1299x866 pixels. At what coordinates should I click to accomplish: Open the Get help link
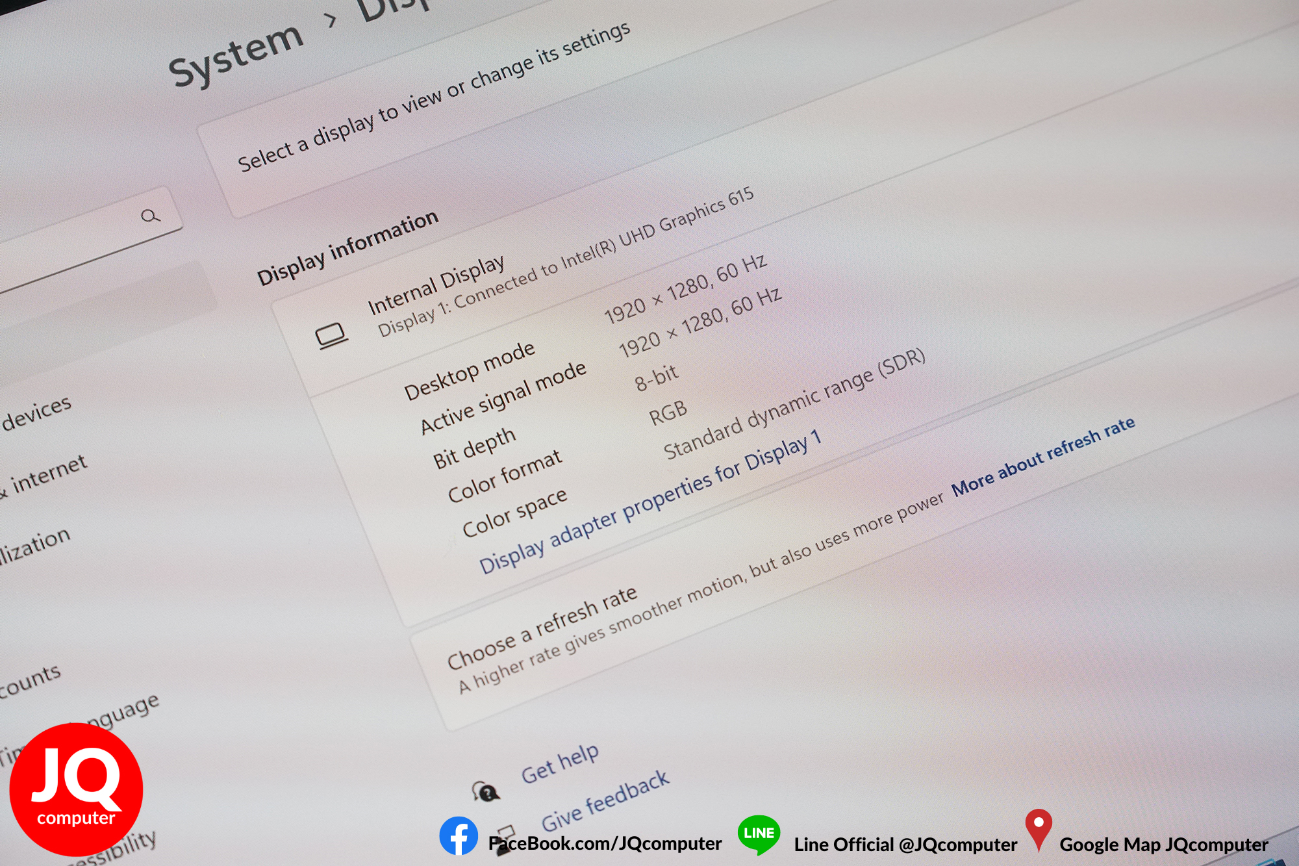coord(560,763)
